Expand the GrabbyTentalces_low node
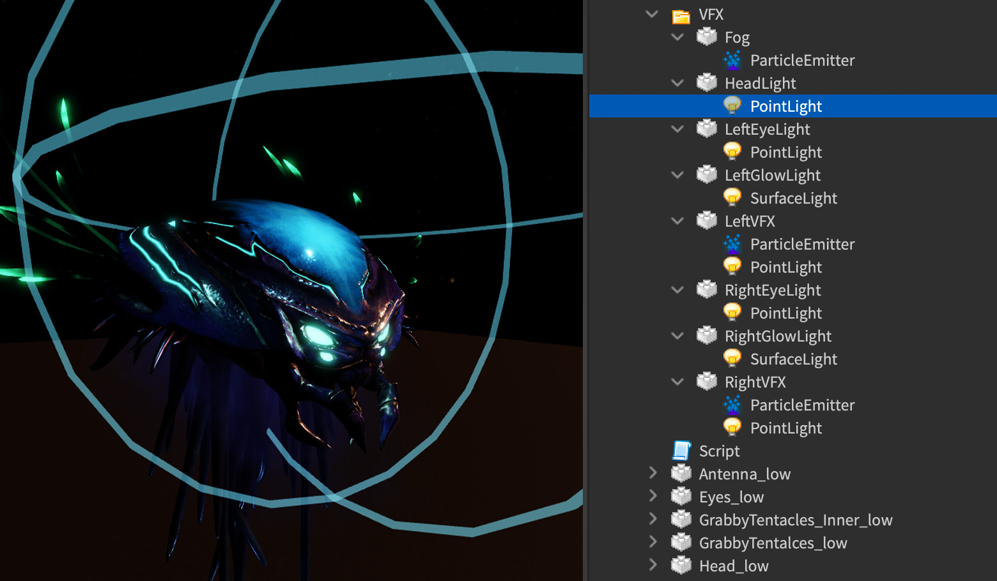 coord(653,541)
